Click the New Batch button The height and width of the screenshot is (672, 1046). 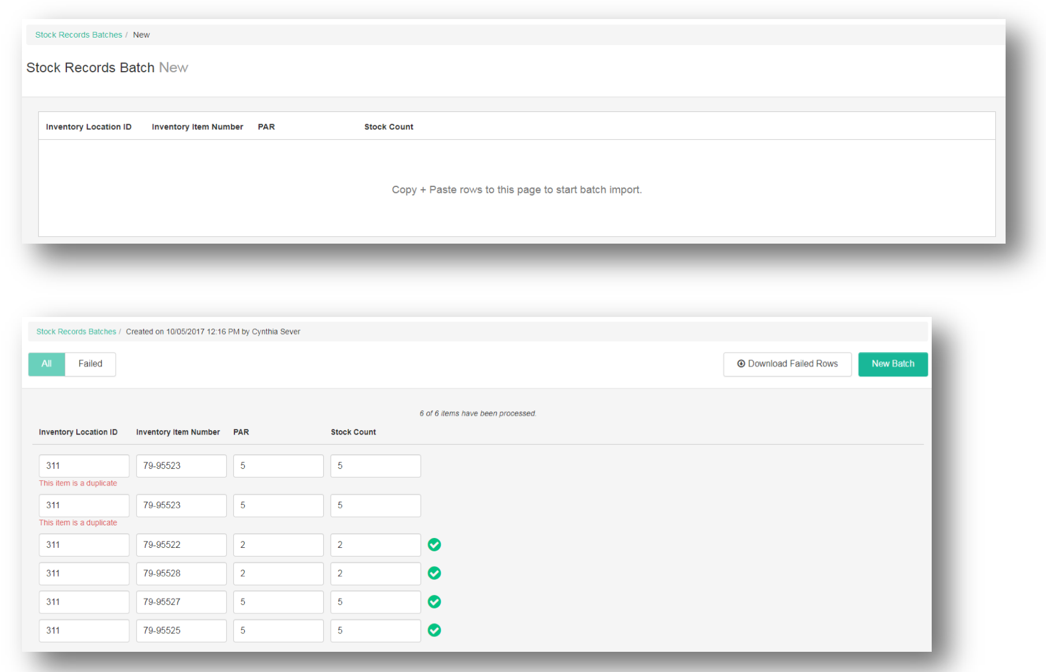(892, 364)
